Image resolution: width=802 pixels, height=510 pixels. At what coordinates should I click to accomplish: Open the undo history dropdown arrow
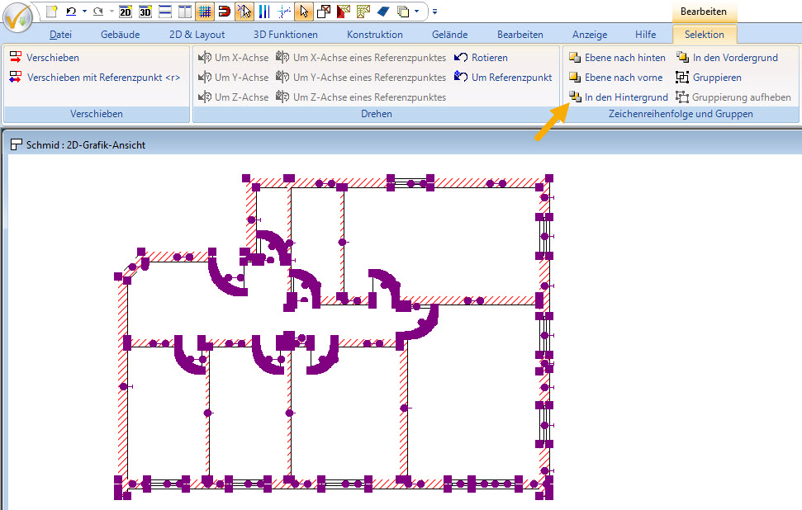84,12
